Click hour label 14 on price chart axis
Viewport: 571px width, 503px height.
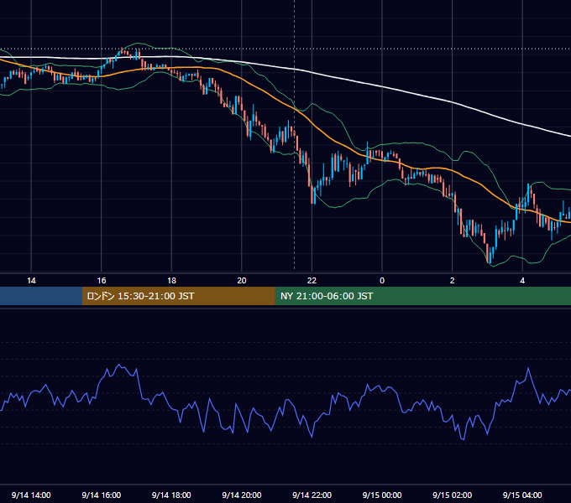[x=31, y=281]
